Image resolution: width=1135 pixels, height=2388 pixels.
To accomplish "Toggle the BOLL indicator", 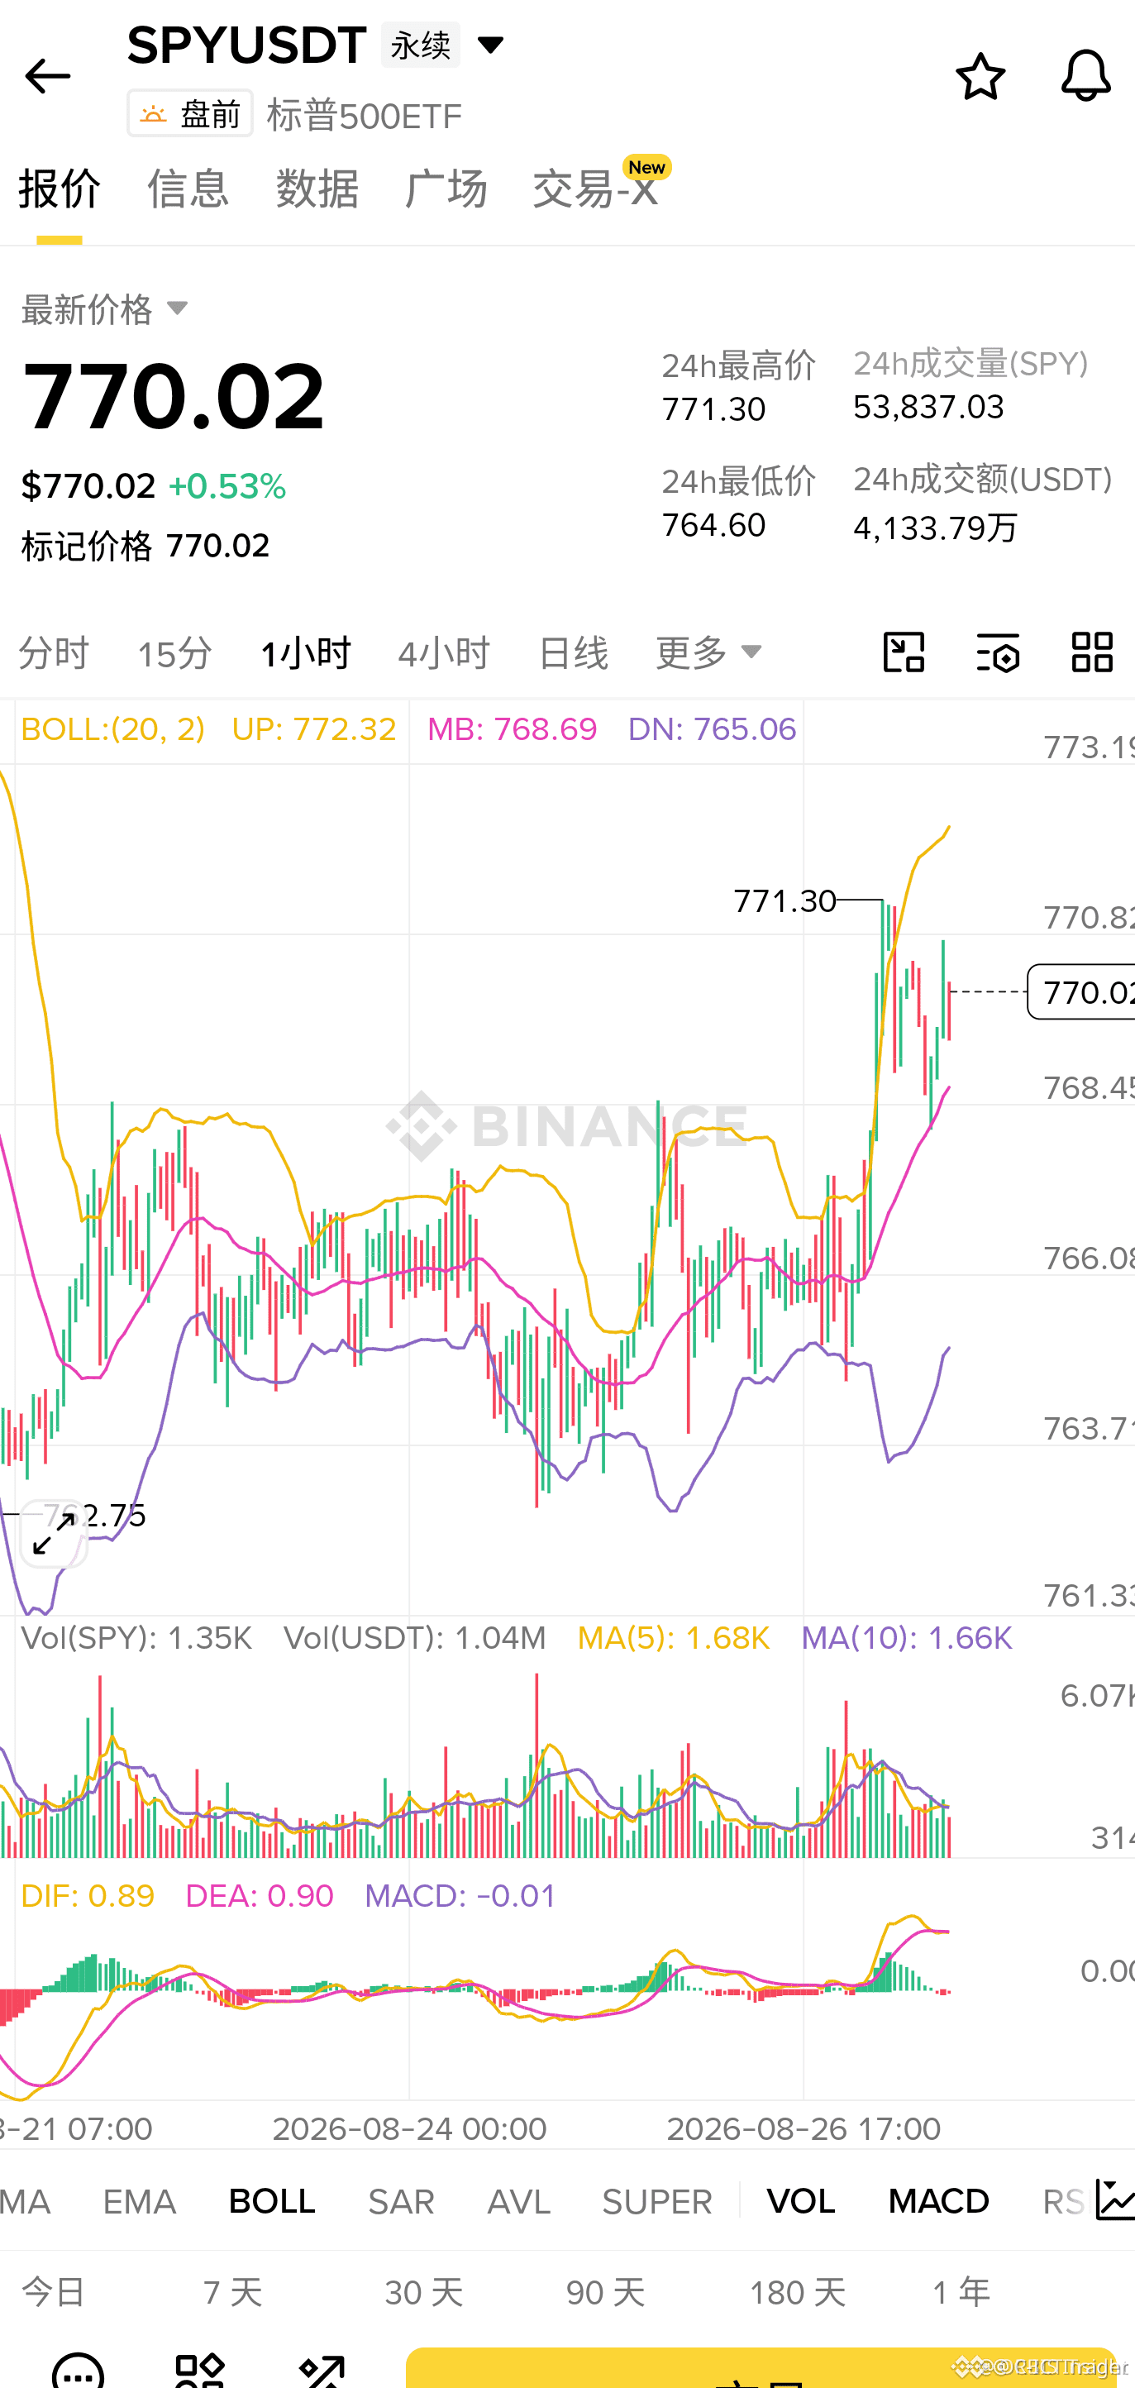I will [271, 2202].
